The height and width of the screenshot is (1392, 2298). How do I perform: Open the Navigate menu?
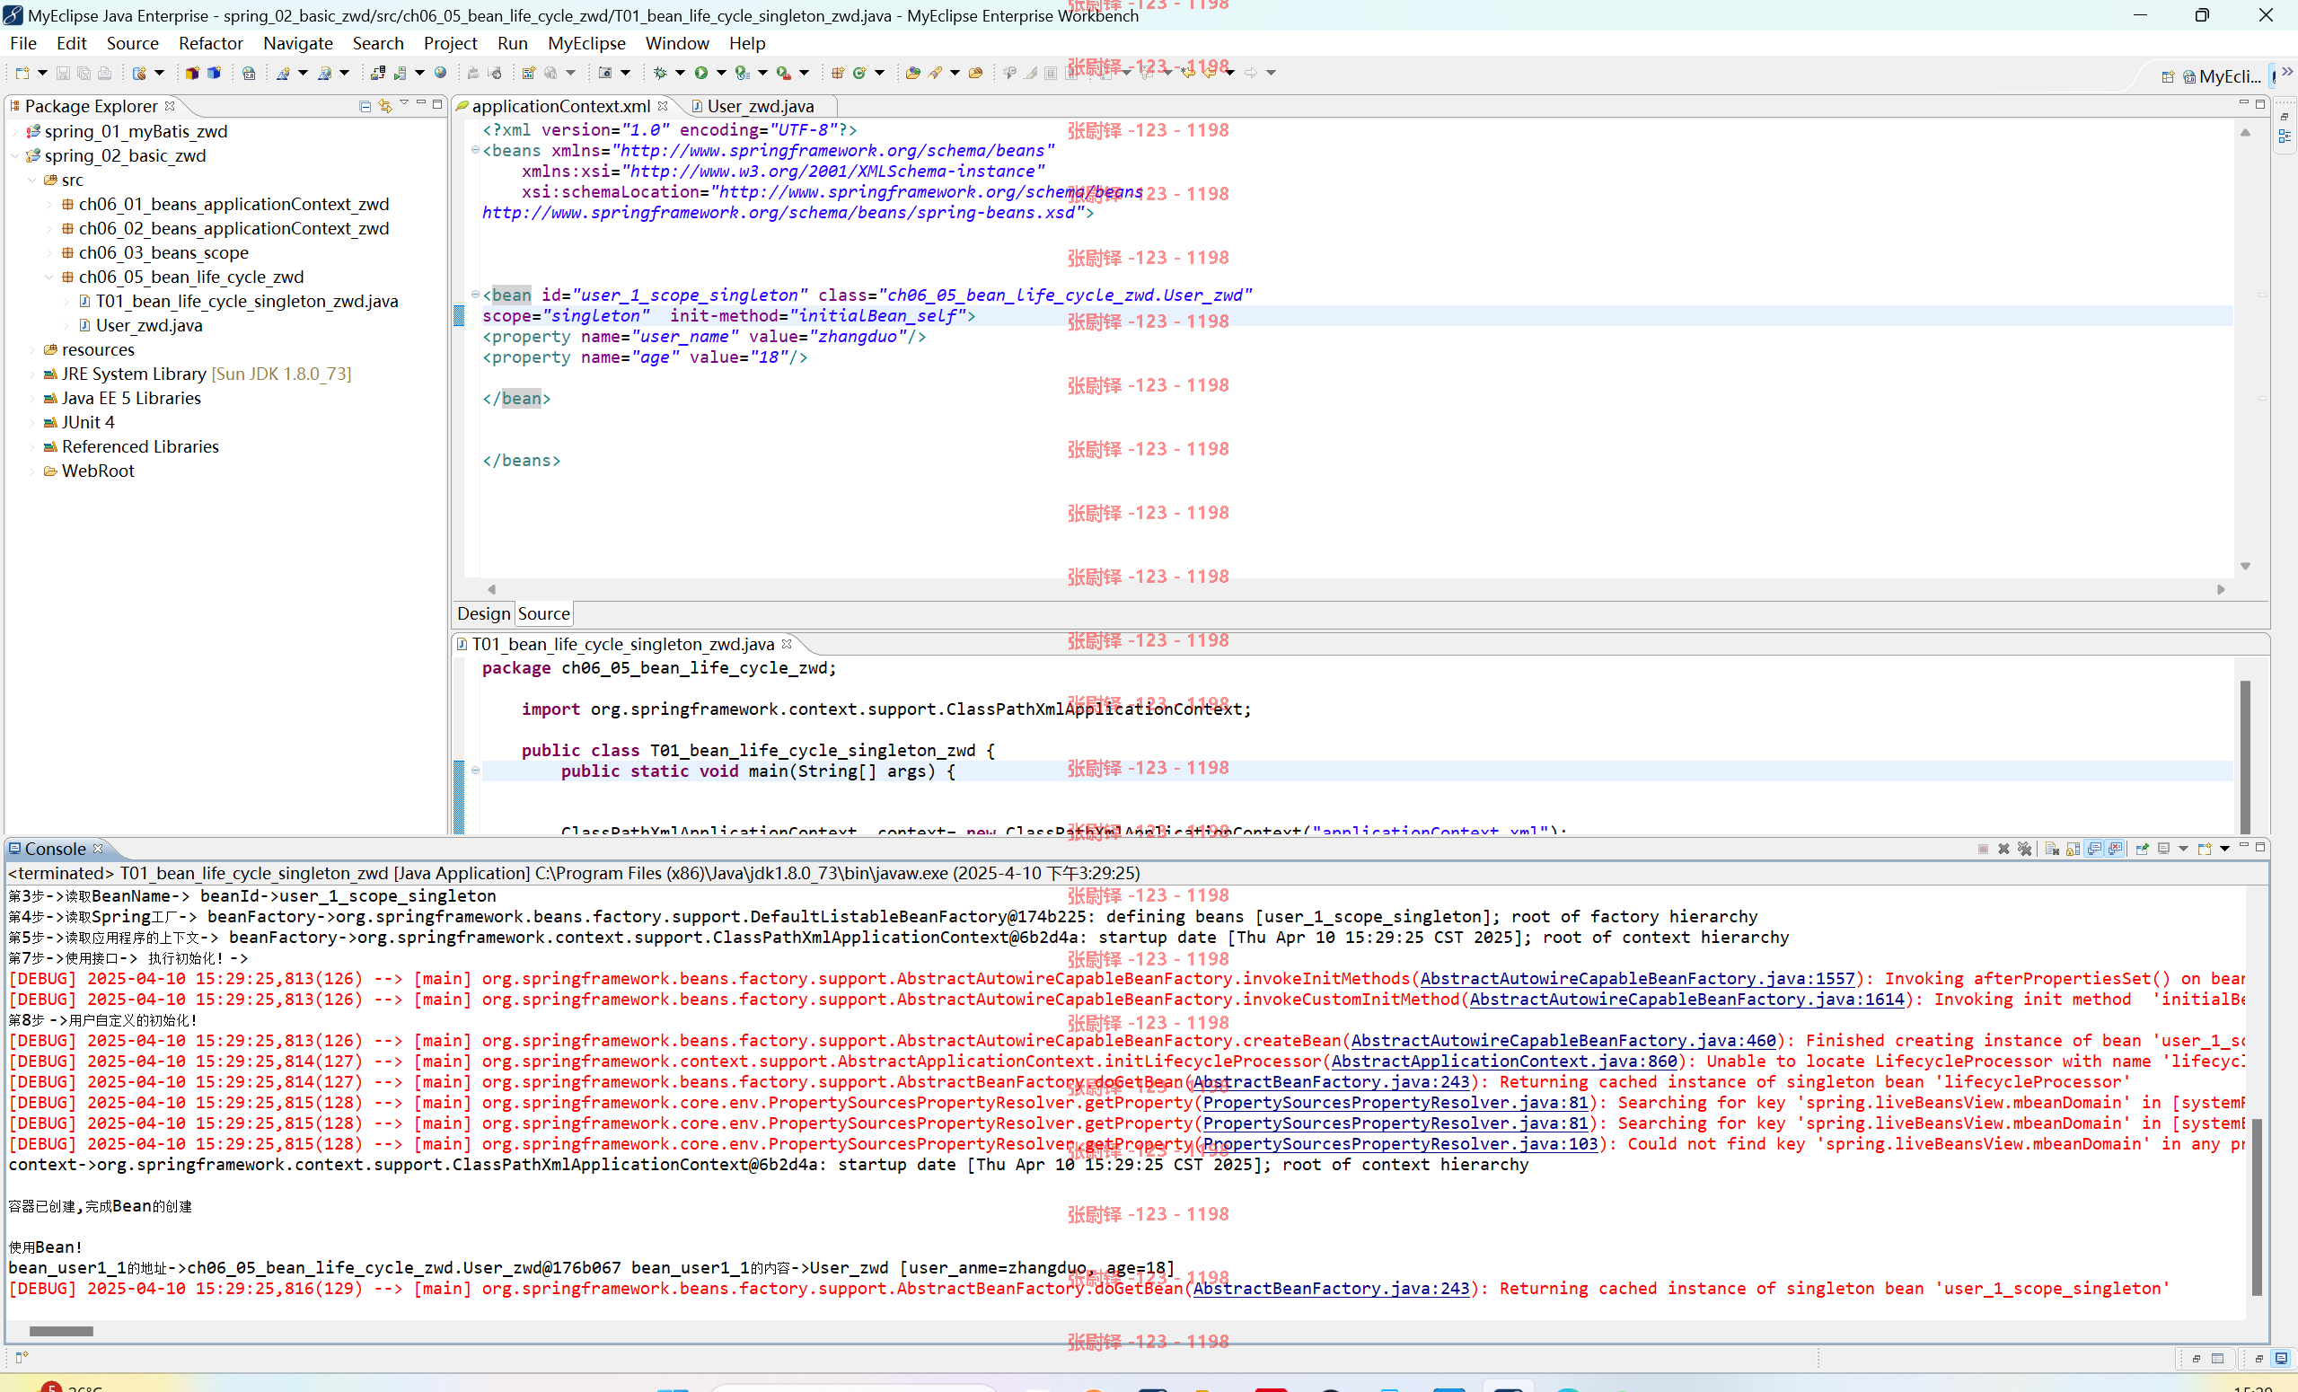point(297,43)
